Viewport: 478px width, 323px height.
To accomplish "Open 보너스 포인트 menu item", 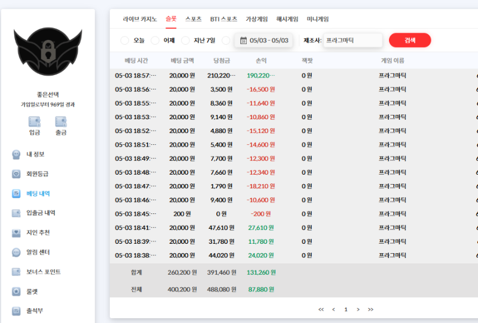I will coord(43,272).
